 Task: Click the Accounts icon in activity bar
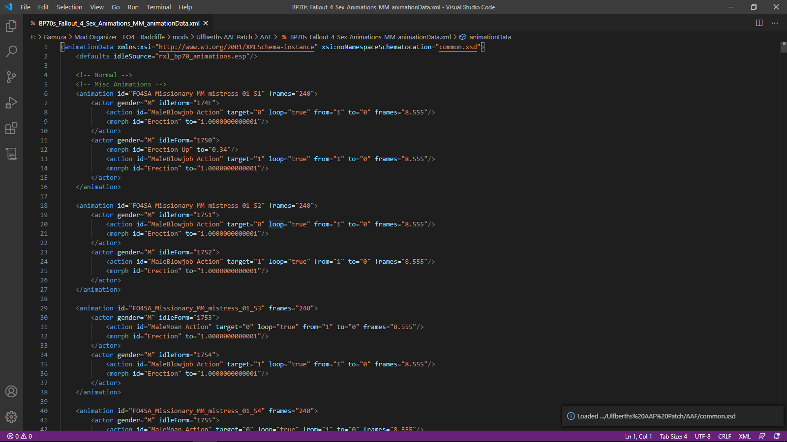click(11, 391)
